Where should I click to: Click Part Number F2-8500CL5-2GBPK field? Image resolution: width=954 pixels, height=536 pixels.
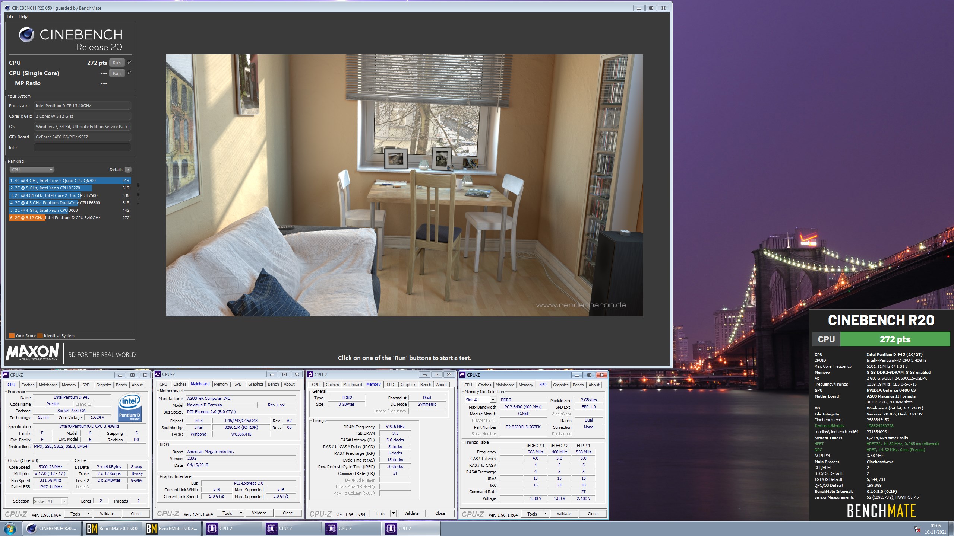(x=523, y=427)
